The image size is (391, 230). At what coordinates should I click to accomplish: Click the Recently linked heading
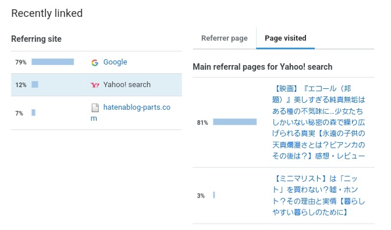(47, 13)
